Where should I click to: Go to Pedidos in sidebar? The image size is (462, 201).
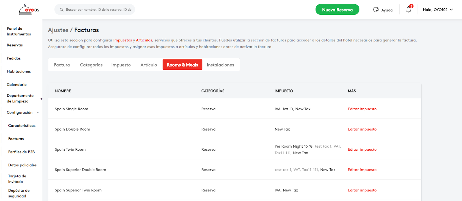[14, 58]
